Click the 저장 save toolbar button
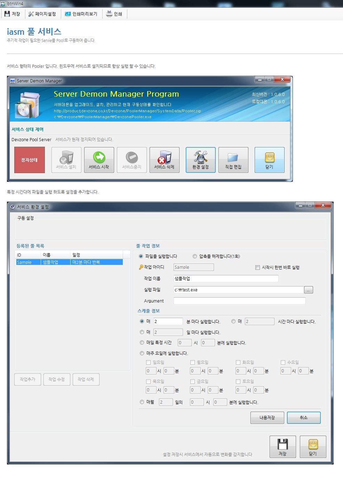The image size is (343, 477). click(12, 14)
